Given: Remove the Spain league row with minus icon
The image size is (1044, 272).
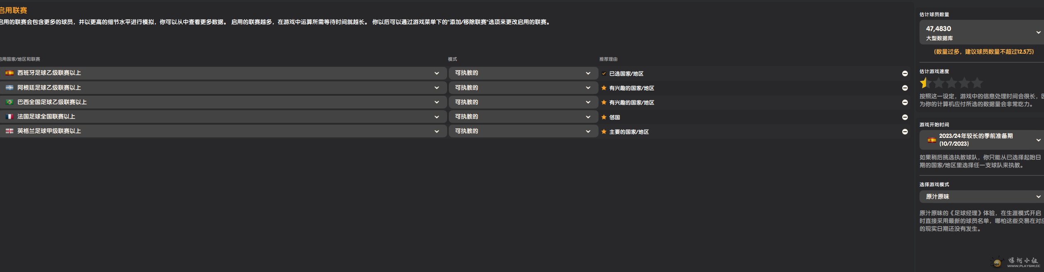Looking at the screenshot, I should [905, 73].
